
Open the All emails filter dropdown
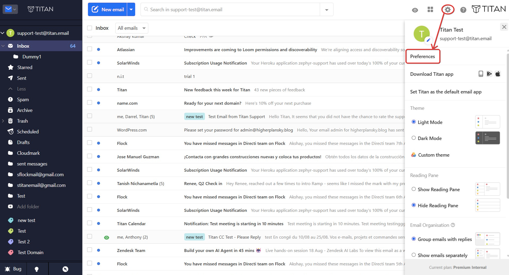coord(131,28)
